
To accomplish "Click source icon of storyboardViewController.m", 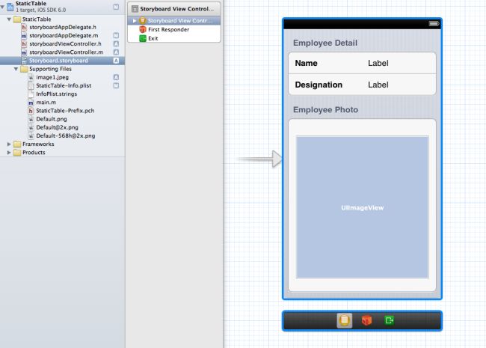I will [24, 52].
